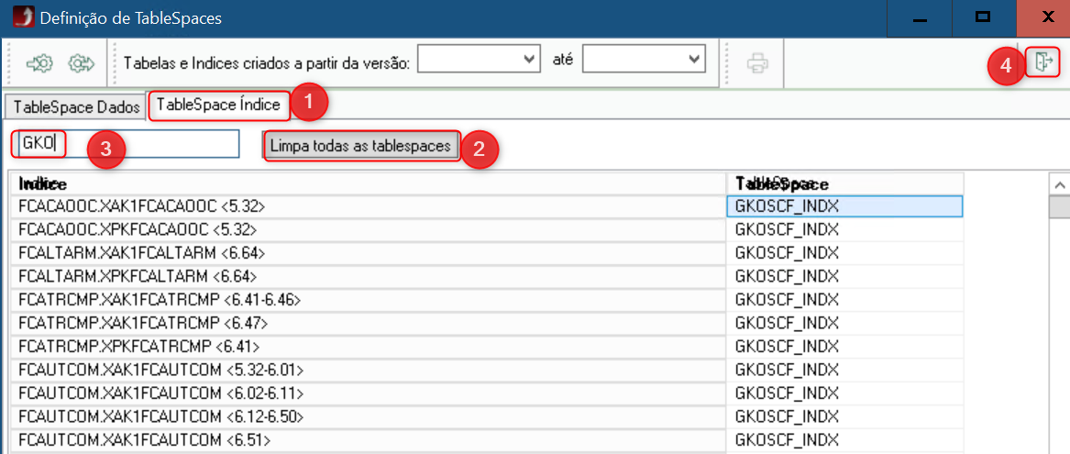Click GKOSCF_INDX cell in the FCAUTCOM <6.12-6.50> row

[x=844, y=415]
